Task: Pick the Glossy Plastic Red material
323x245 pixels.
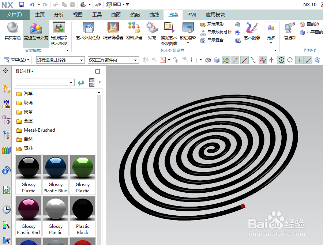Action: pyautogui.click(x=29, y=216)
